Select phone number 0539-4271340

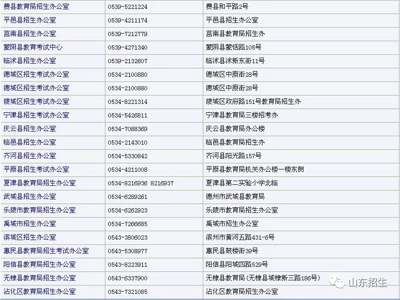(x=127, y=47)
